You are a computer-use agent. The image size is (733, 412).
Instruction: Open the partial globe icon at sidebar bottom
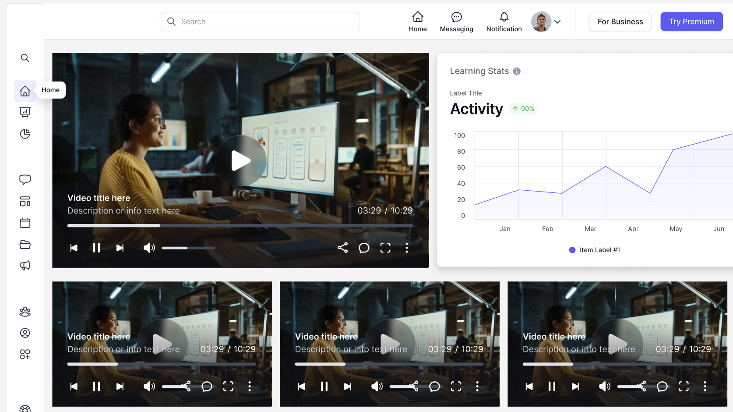coord(25,408)
